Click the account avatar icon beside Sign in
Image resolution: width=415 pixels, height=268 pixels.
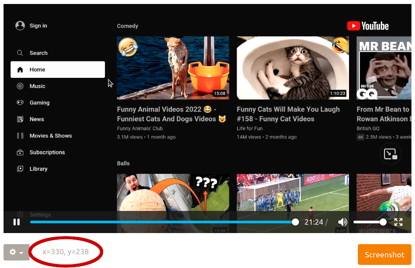[20, 26]
